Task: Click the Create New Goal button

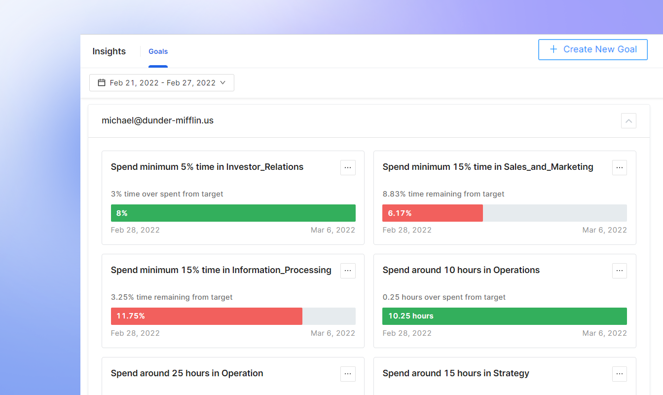Action: 593,49
